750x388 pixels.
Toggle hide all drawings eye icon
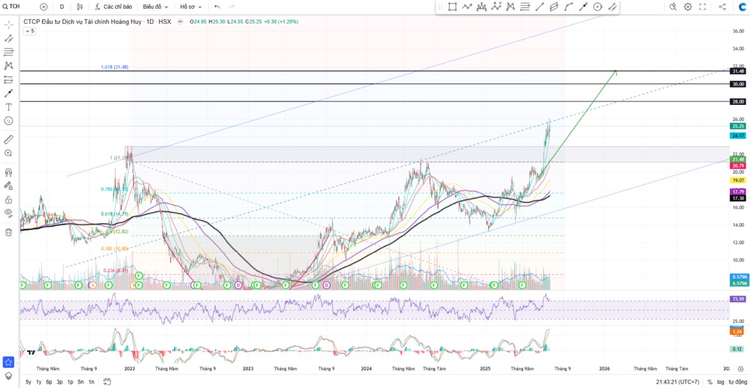click(x=9, y=213)
